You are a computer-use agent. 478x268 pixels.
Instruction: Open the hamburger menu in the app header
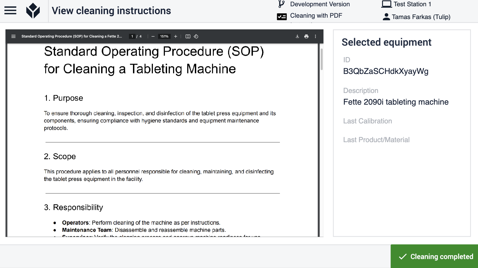point(10,11)
